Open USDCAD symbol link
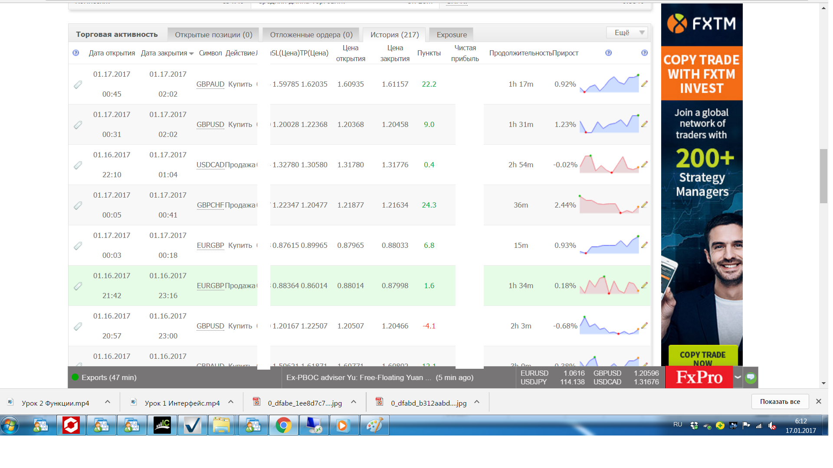 [x=210, y=165]
